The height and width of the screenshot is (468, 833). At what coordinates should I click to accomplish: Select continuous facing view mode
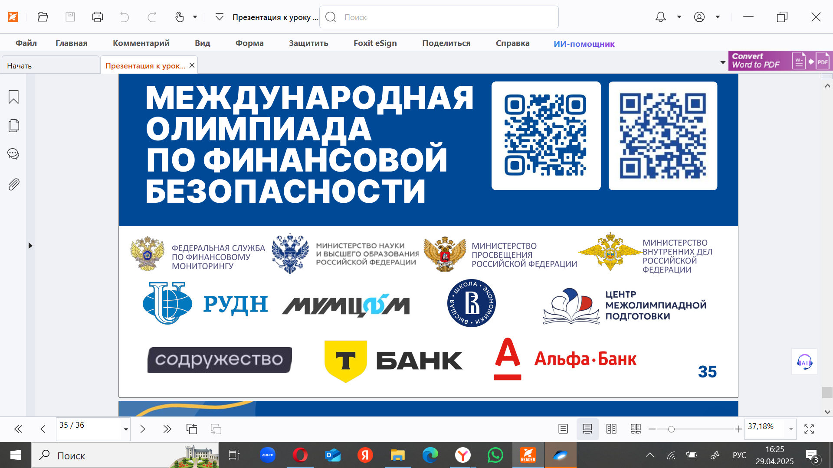click(636, 429)
